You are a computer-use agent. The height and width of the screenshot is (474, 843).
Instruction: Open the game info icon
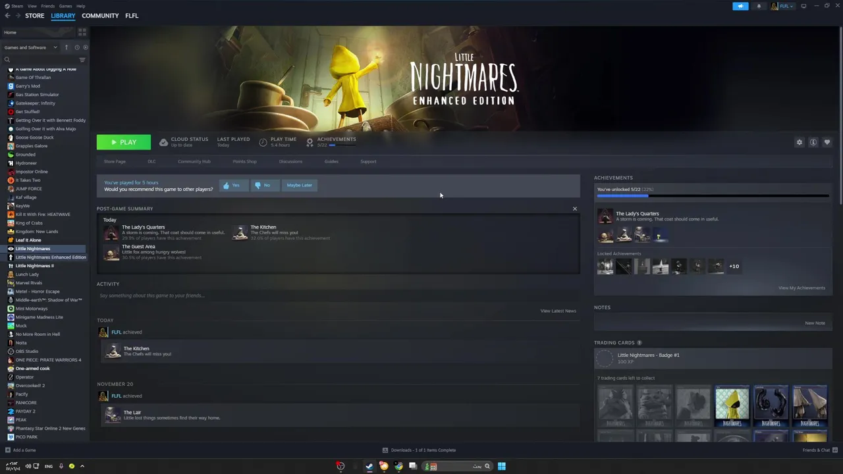pos(813,142)
